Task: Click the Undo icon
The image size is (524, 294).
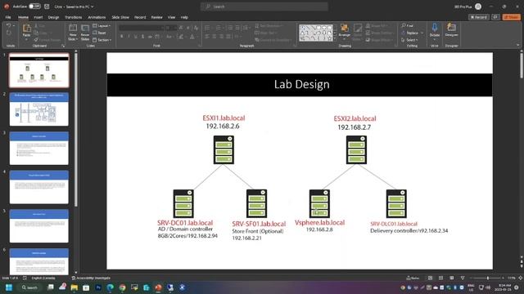Action: (x=8, y=25)
